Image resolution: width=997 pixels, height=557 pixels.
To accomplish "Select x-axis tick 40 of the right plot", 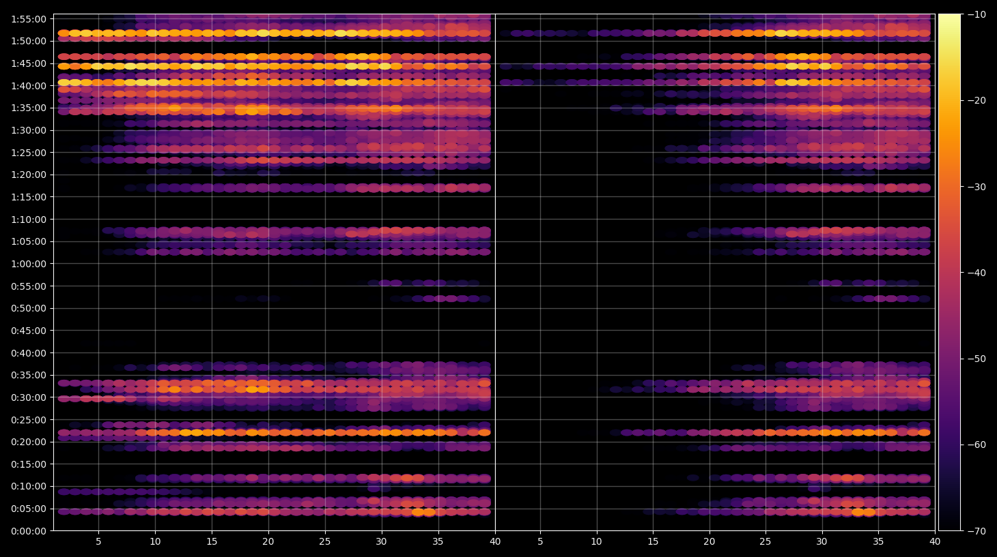I will pos(935,542).
